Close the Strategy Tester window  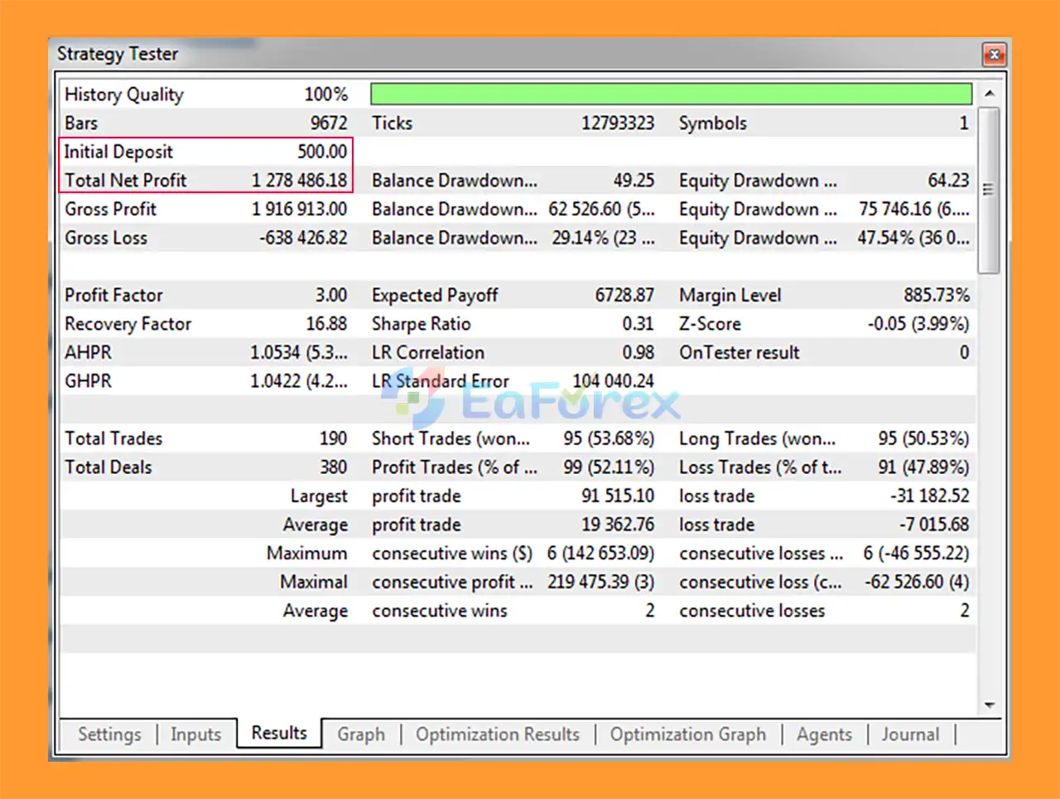[x=994, y=55]
